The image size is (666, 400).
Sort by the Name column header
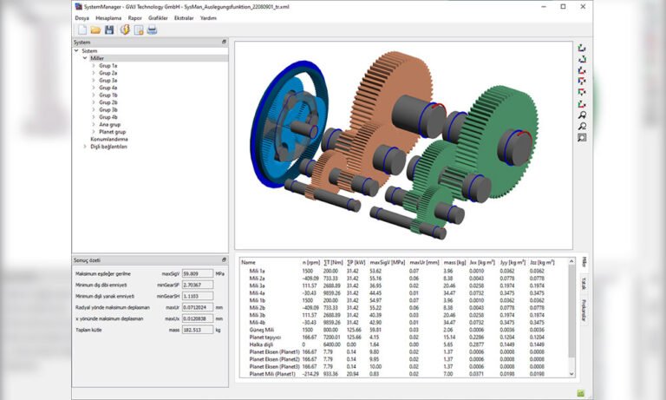click(x=249, y=262)
